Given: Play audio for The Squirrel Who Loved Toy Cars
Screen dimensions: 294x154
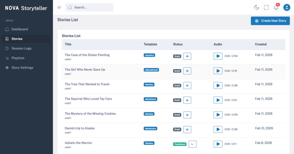Looking at the screenshot, I should pos(218,100).
